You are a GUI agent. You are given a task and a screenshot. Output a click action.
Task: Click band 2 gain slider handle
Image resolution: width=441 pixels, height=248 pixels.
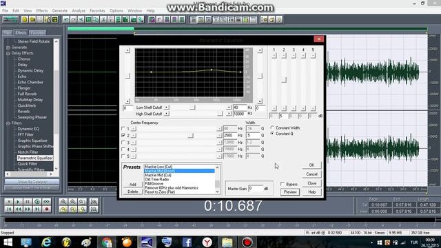(x=284, y=80)
